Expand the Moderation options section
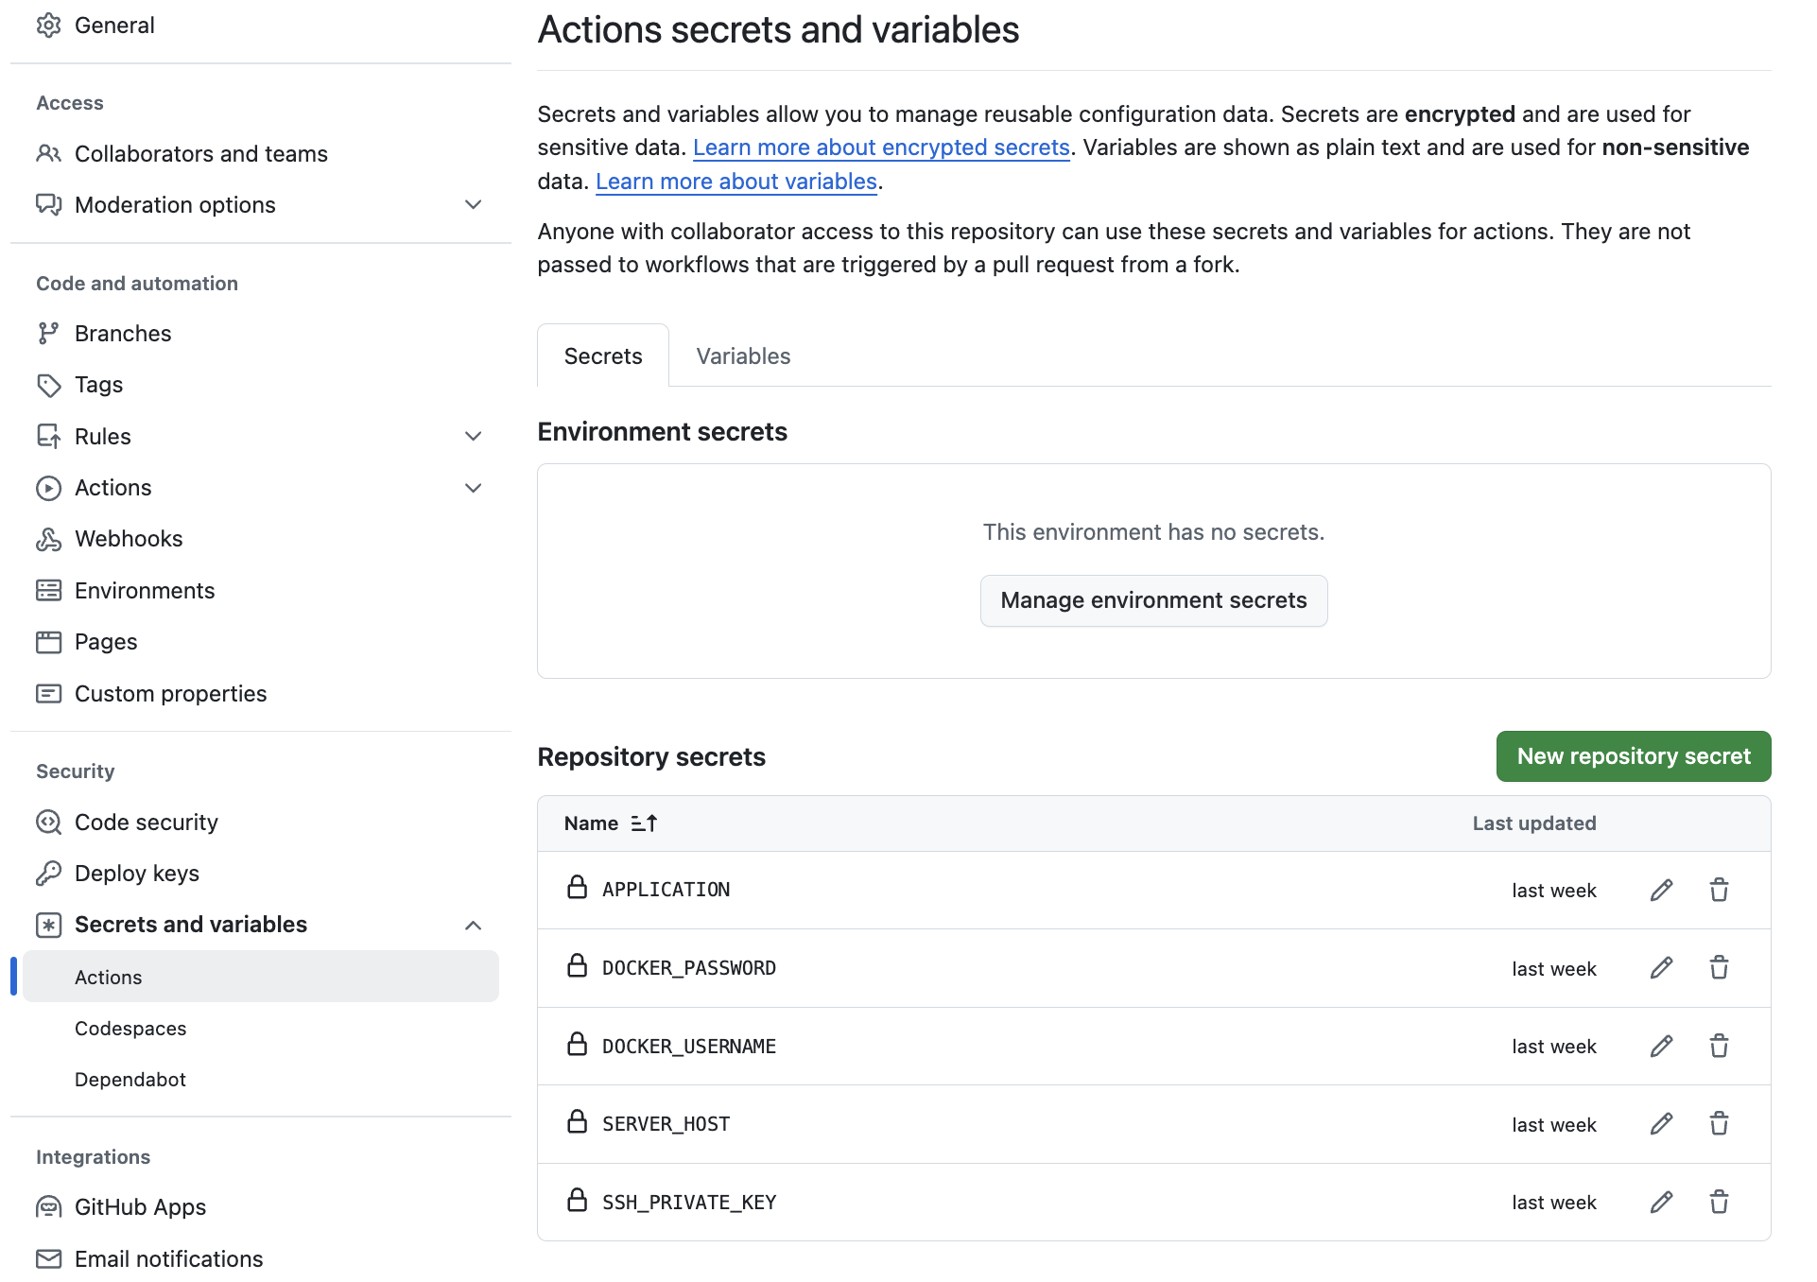The image size is (1817, 1282). coord(473,204)
